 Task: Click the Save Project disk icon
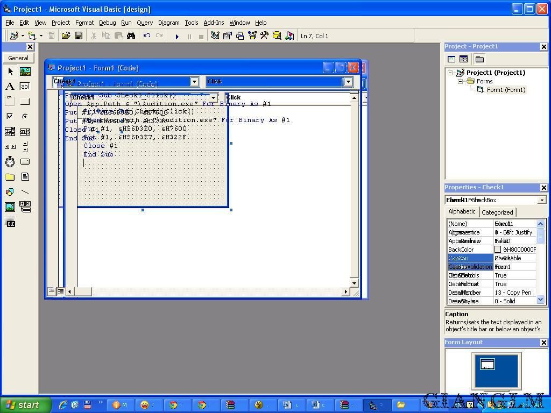79,36
